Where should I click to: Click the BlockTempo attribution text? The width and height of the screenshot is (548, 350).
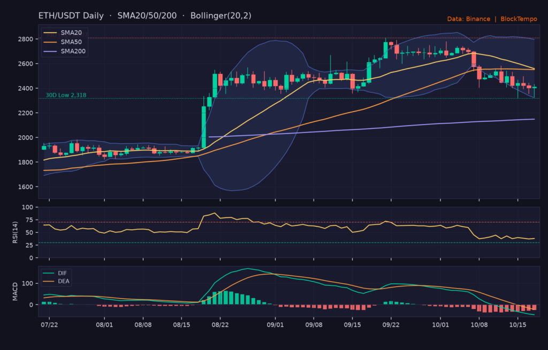click(x=519, y=19)
